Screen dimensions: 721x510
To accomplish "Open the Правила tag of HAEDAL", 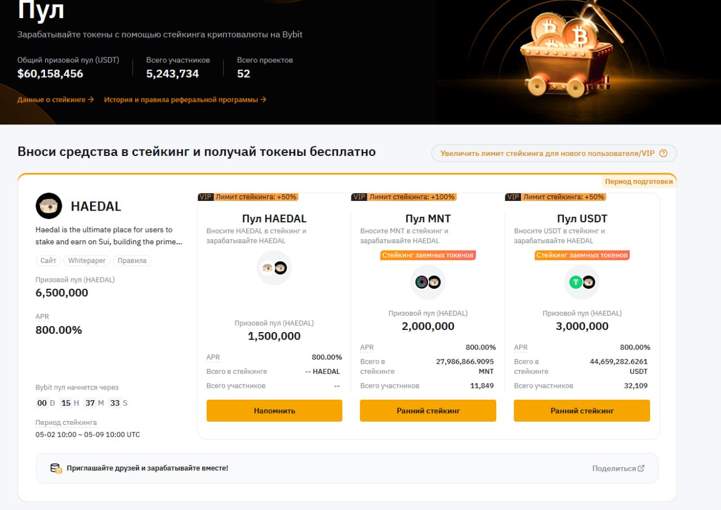I will pyautogui.click(x=132, y=261).
